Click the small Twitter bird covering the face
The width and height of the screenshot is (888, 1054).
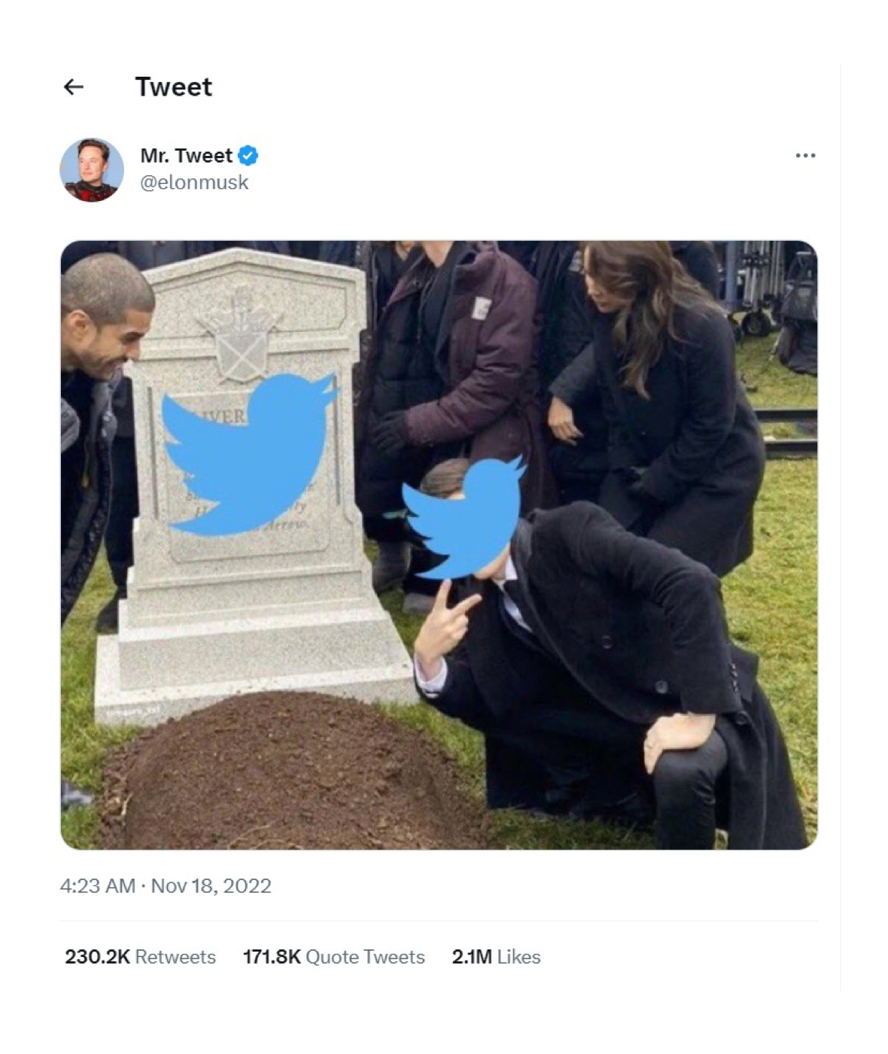pyautogui.click(x=463, y=516)
